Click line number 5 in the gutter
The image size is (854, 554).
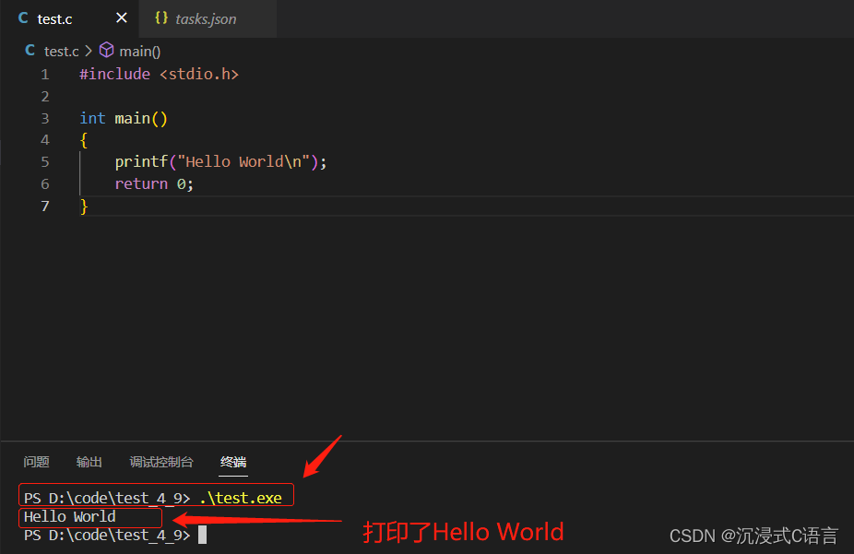(44, 161)
